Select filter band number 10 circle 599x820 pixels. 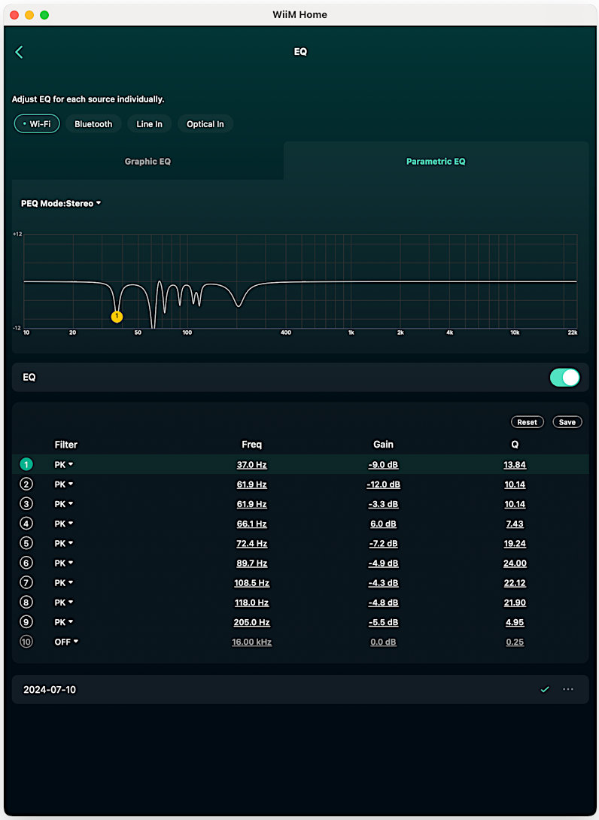[26, 642]
